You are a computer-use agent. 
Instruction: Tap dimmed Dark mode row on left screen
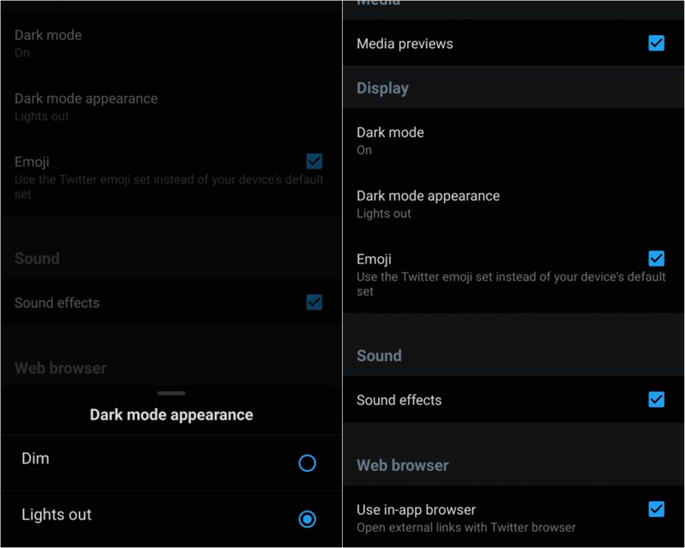click(x=48, y=43)
